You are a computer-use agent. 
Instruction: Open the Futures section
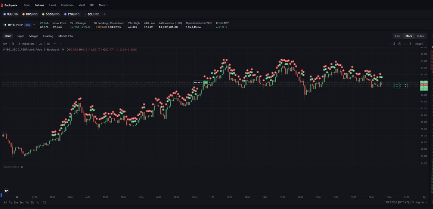coord(39,5)
